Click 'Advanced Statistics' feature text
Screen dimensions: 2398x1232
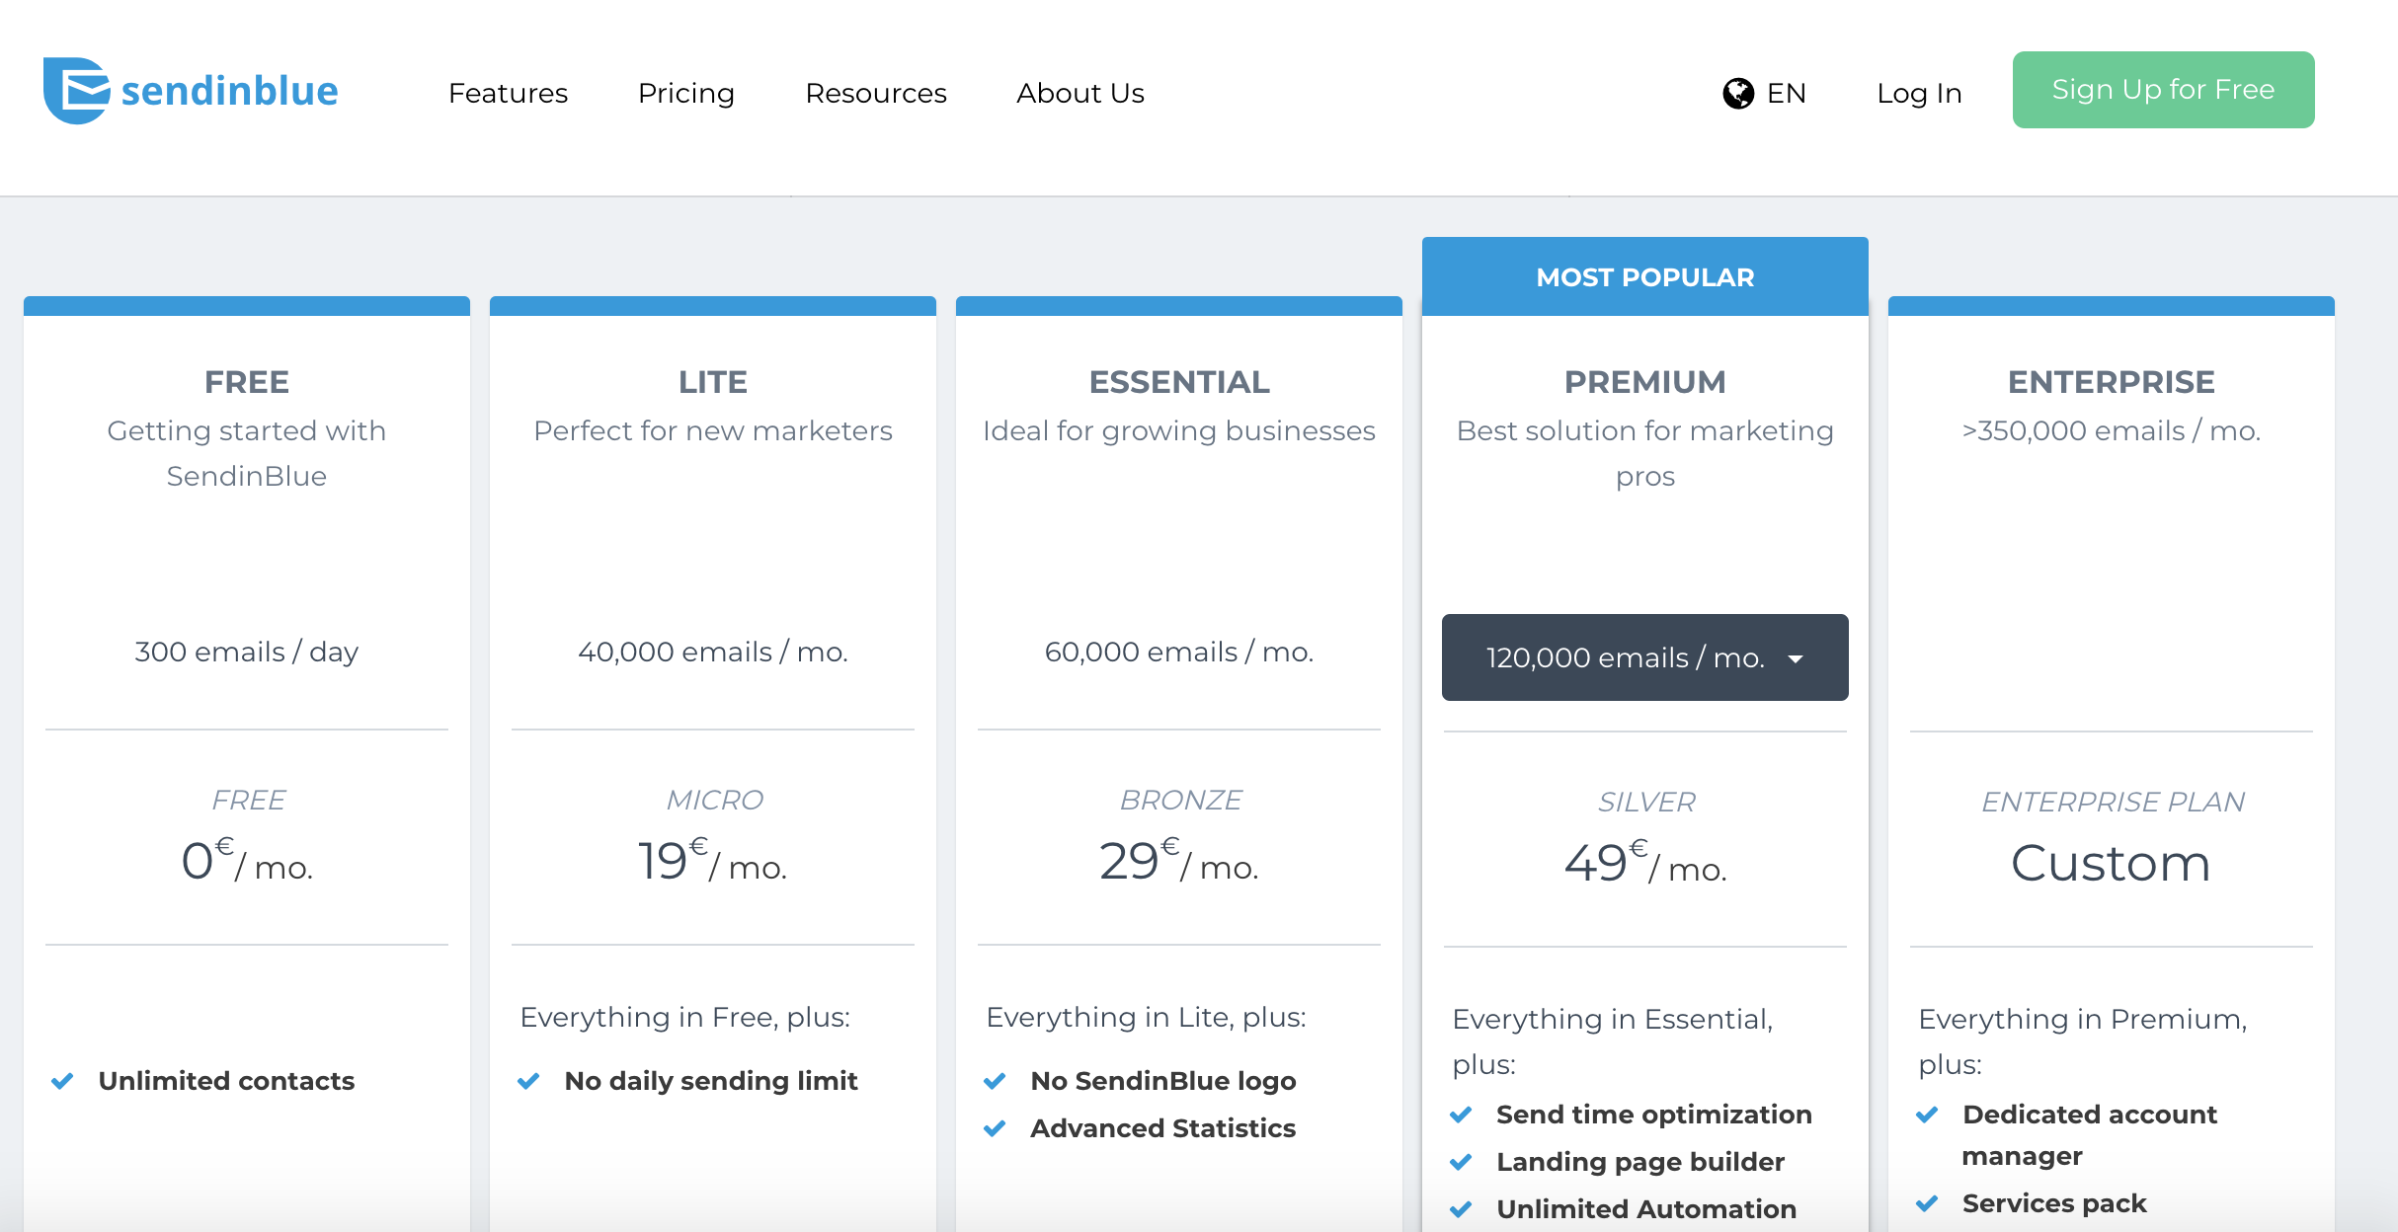1163,1128
